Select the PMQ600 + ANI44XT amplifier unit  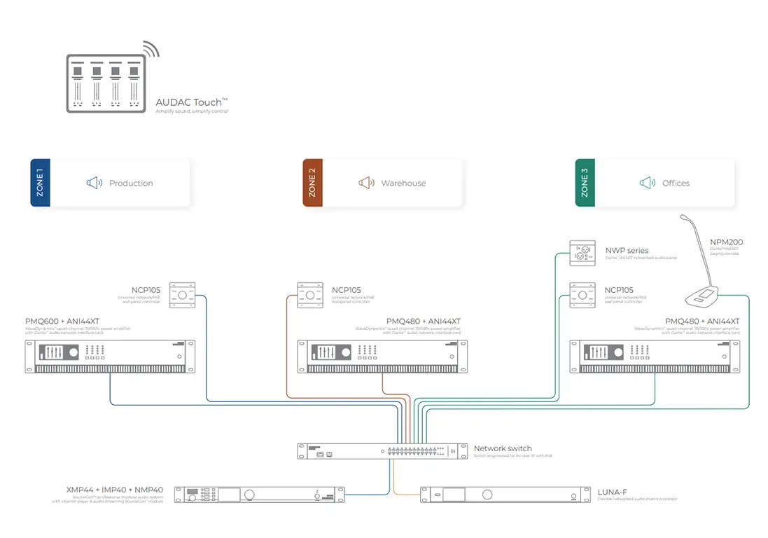click(110, 357)
